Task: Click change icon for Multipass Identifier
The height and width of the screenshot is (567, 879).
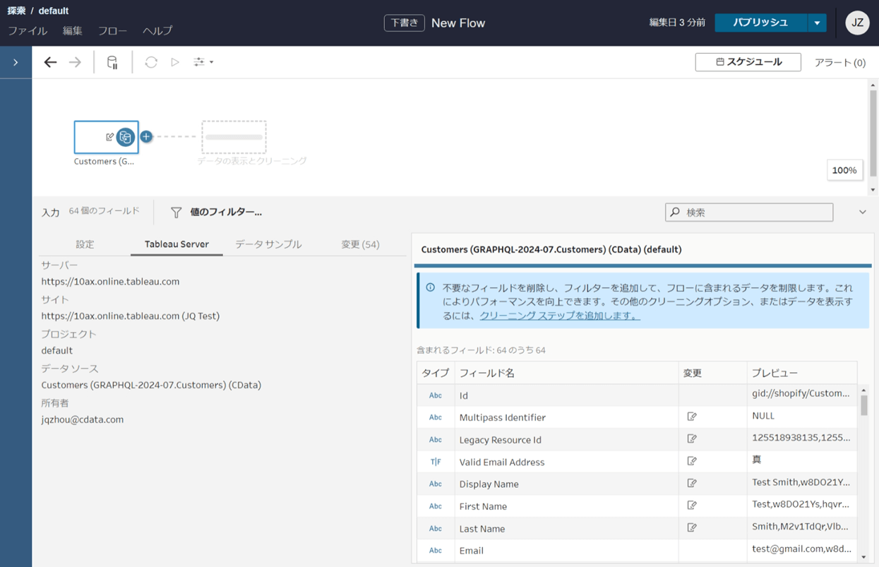Action: (x=692, y=417)
